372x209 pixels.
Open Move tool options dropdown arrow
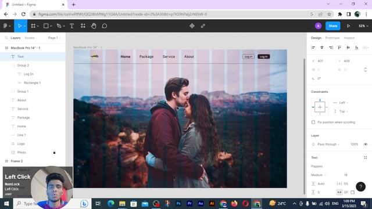[x=24, y=26]
